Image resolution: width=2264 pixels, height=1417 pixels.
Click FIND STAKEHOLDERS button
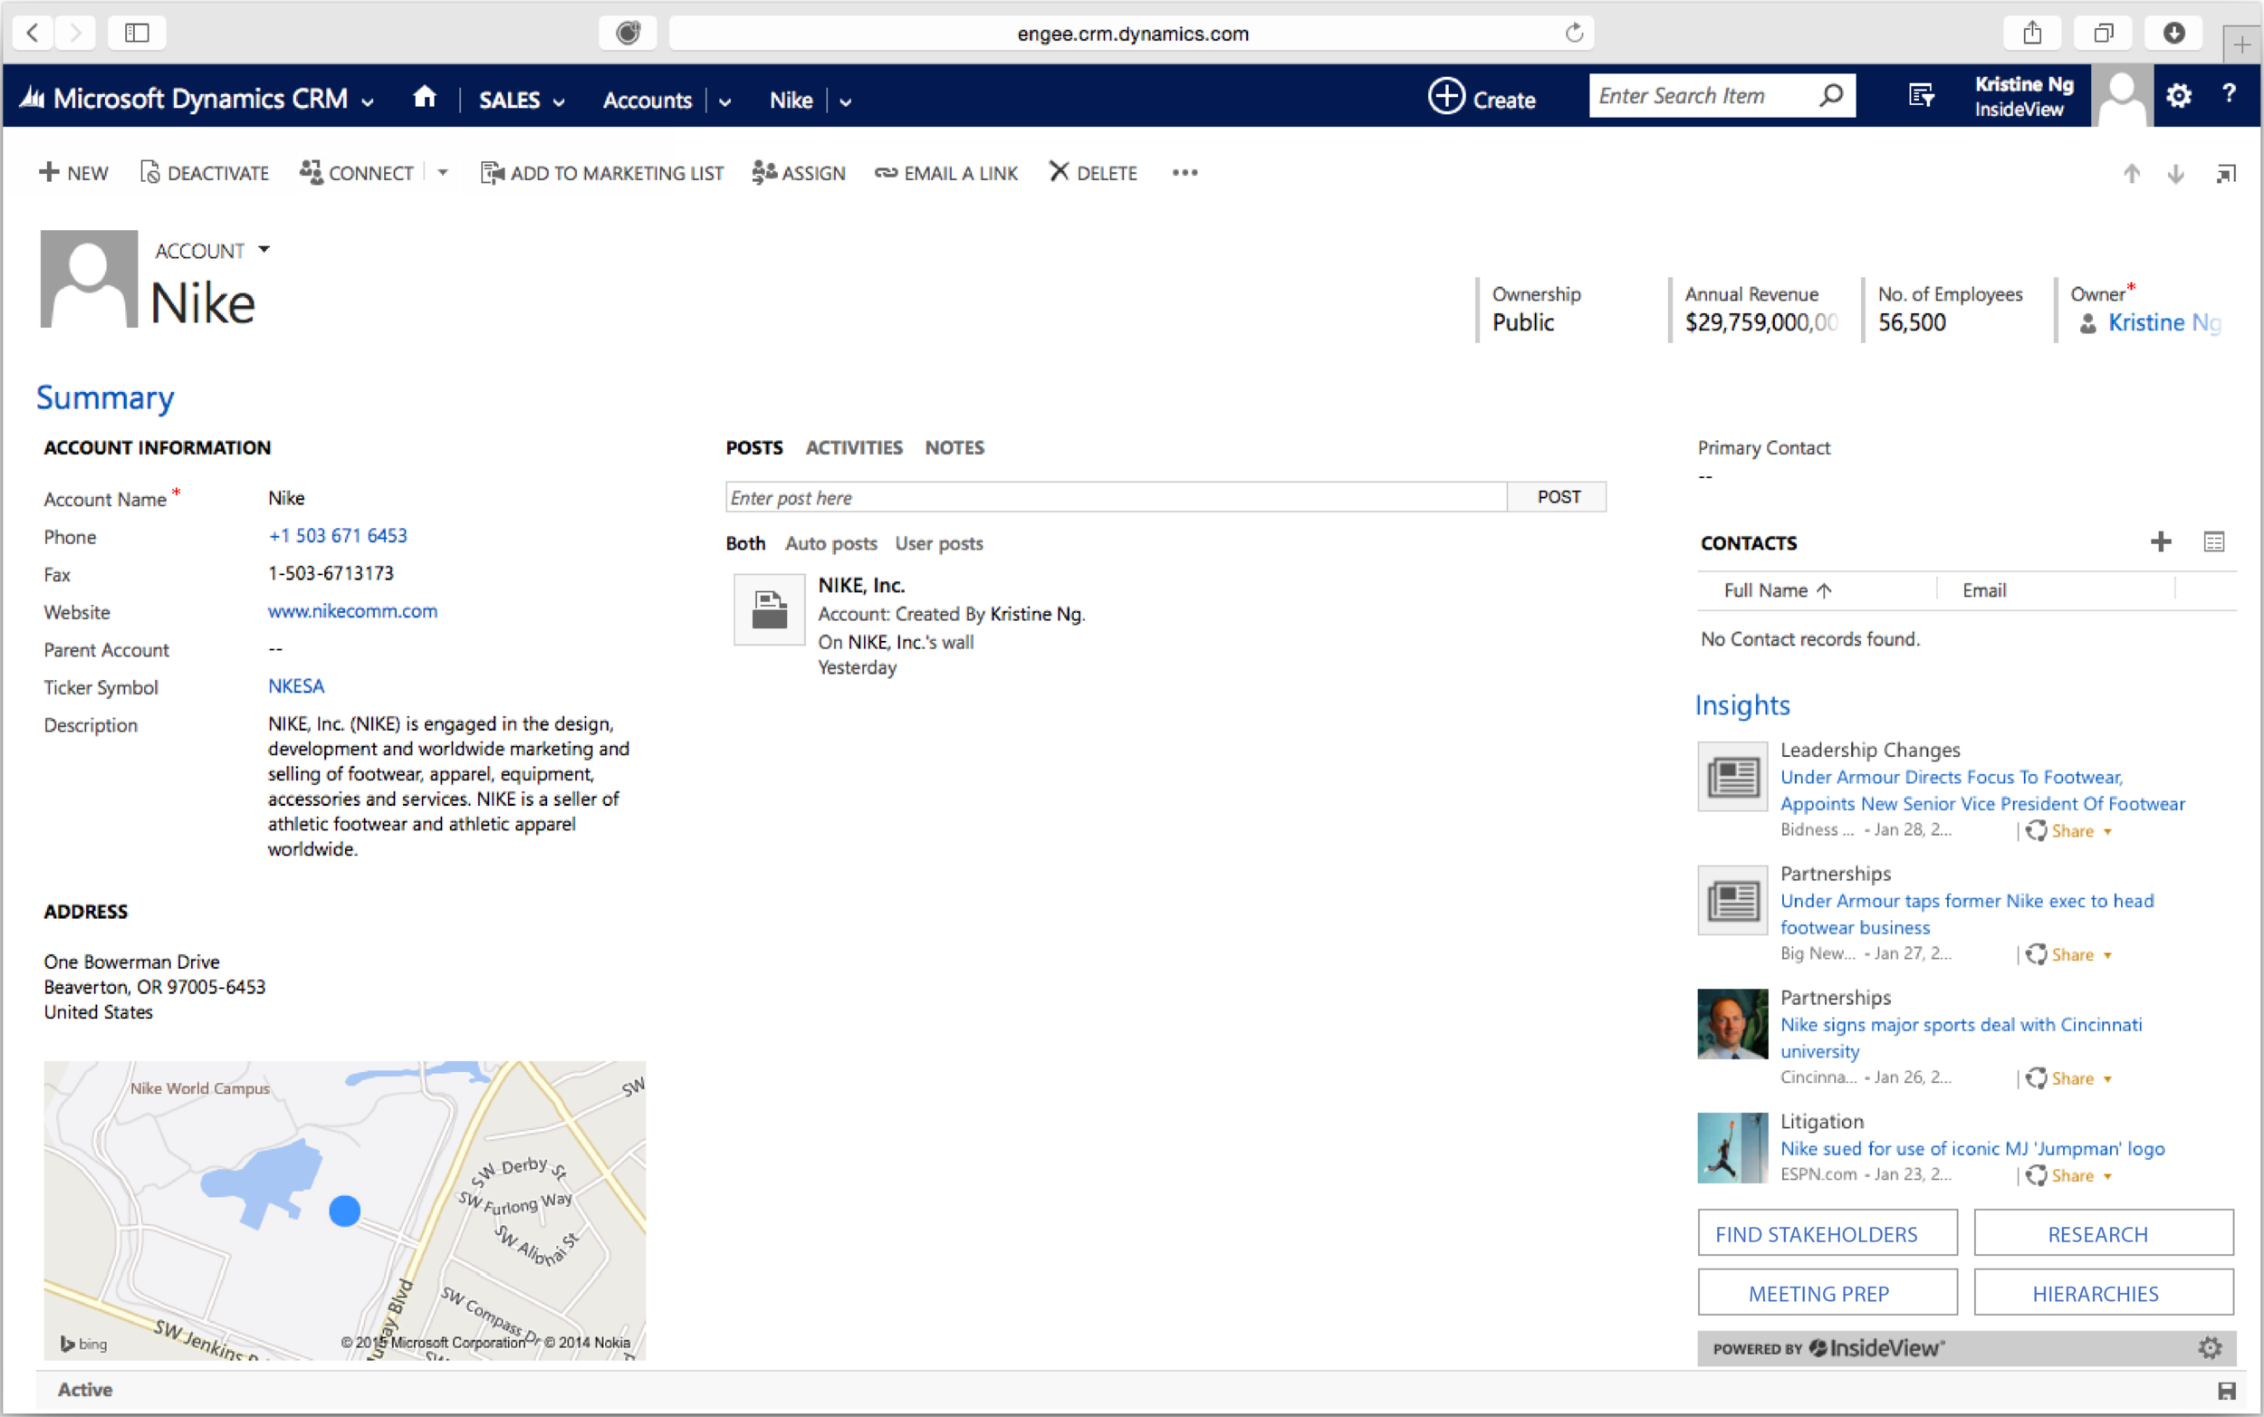pos(1827,1232)
